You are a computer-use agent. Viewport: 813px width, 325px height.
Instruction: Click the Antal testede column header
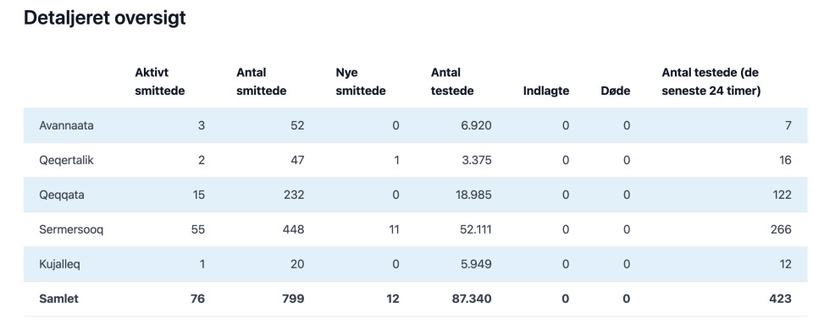click(x=452, y=82)
